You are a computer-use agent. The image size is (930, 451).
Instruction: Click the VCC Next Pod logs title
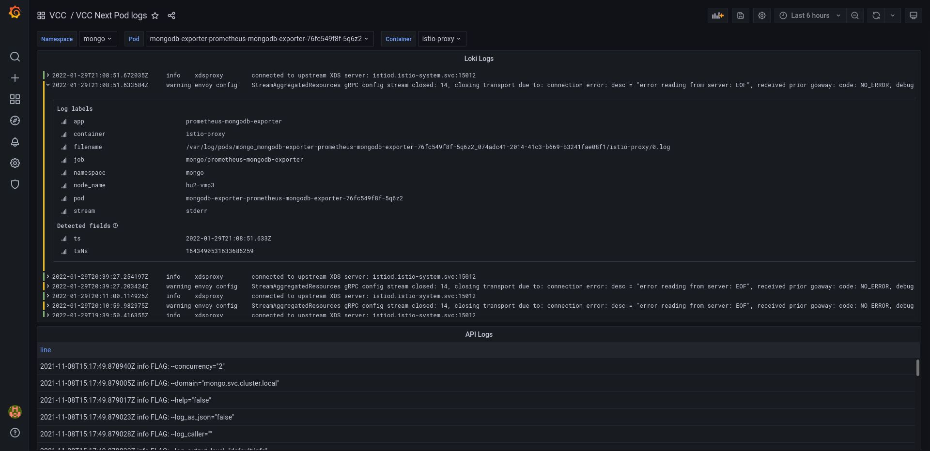coord(111,15)
